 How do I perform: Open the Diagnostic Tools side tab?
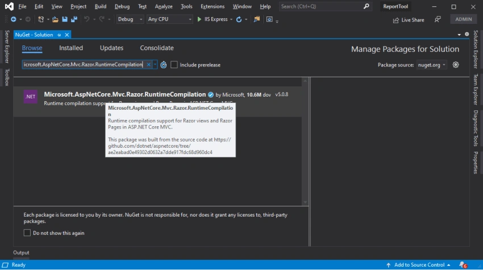click(476, 128)
